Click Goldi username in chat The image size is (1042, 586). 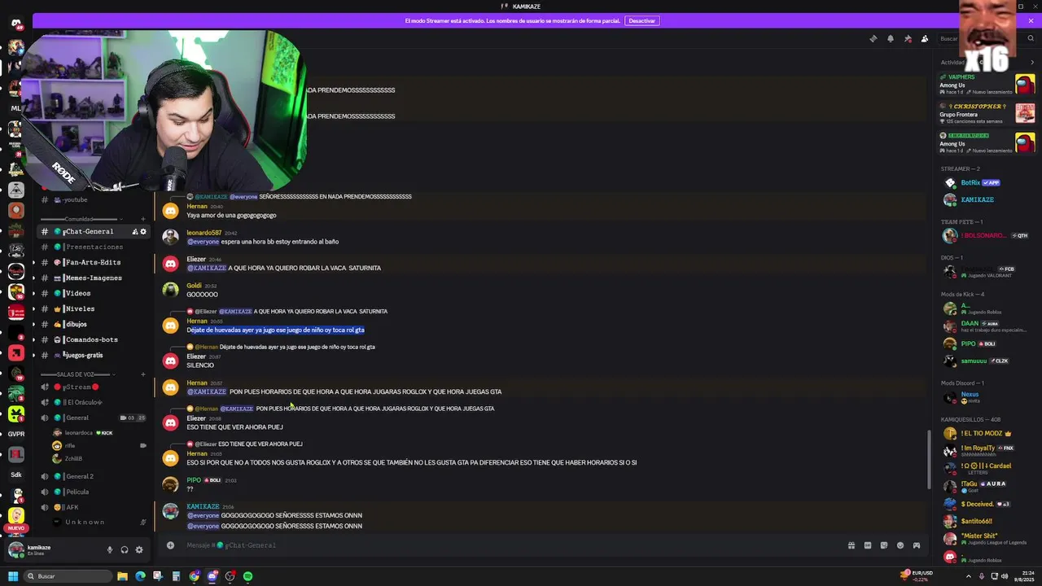coord(194,286)
